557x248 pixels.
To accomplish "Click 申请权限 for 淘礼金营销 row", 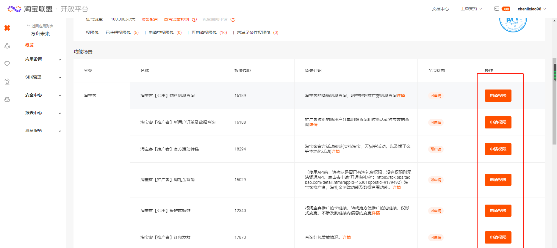I will [x=498, y=180].
